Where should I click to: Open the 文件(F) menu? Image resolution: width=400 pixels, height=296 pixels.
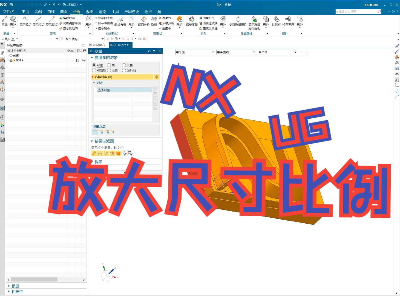click(x=8, y=12)
